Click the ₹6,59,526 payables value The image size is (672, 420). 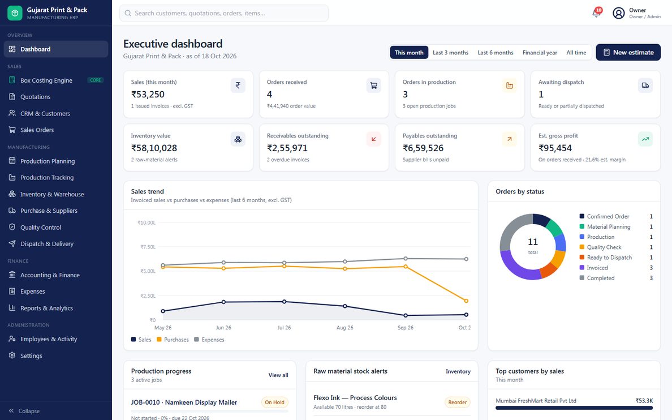(x=423, y=148)
